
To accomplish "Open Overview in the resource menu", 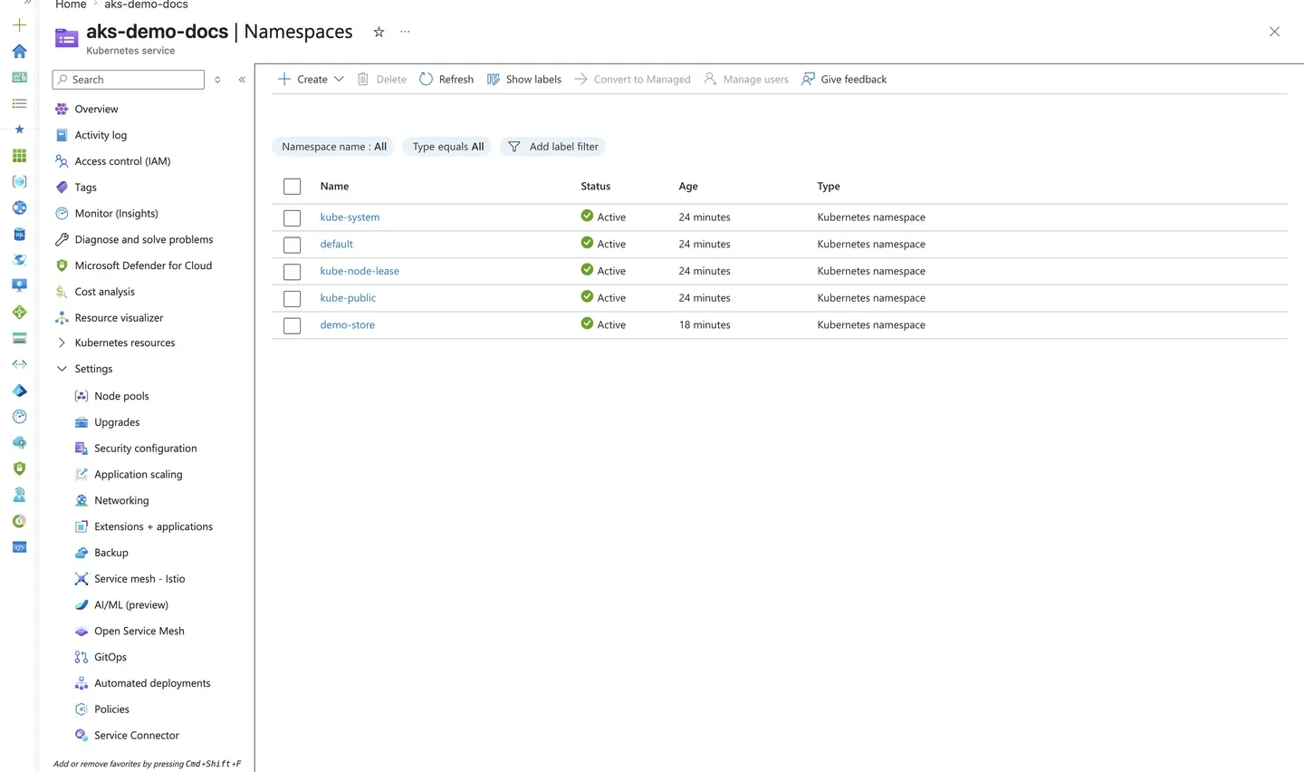I will [x=96, y=109].
